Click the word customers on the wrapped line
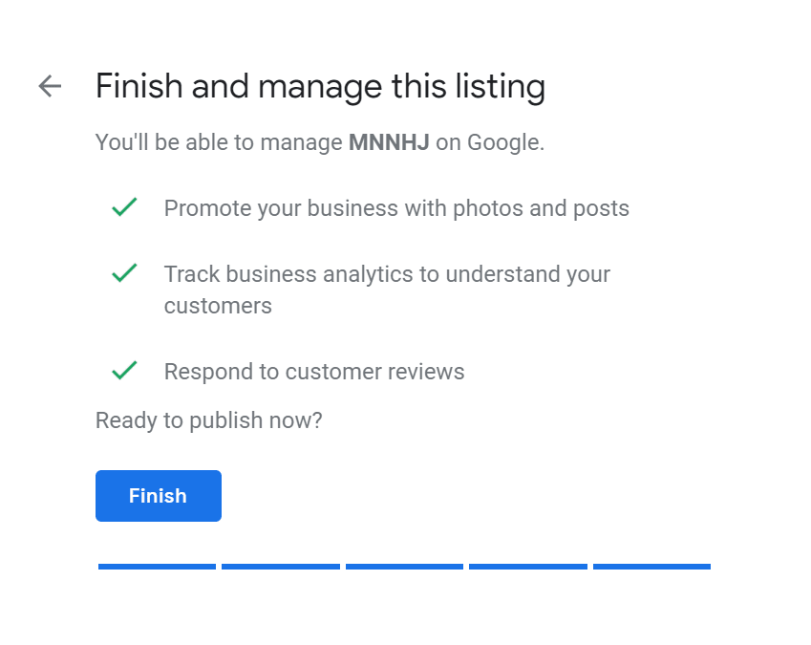The width and height of the screenshot is (811, 645). (218, 306)
